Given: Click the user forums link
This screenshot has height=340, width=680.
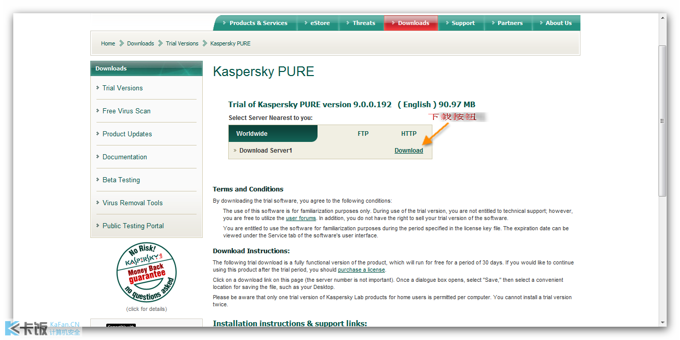Looking at the screenshot, I should pos(301,218).
